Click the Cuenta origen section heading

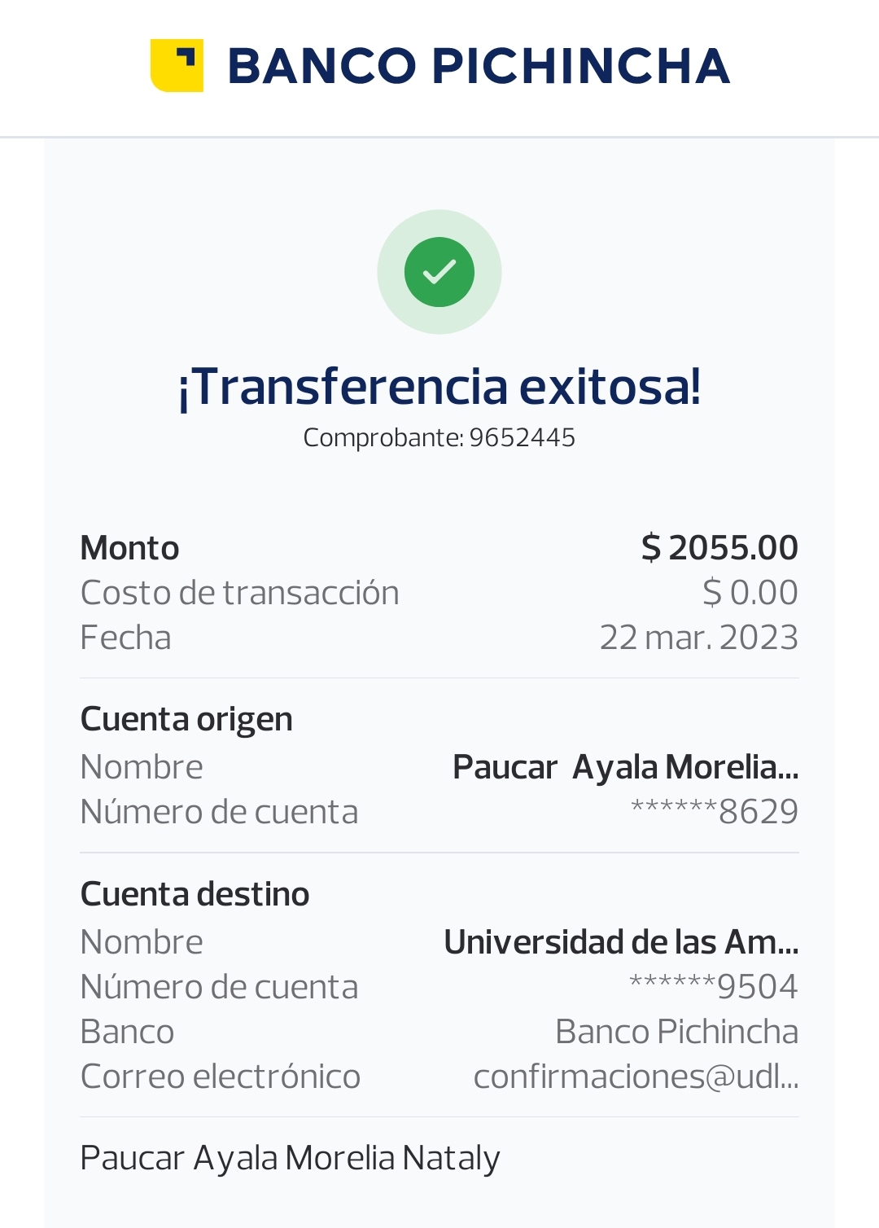186,720
